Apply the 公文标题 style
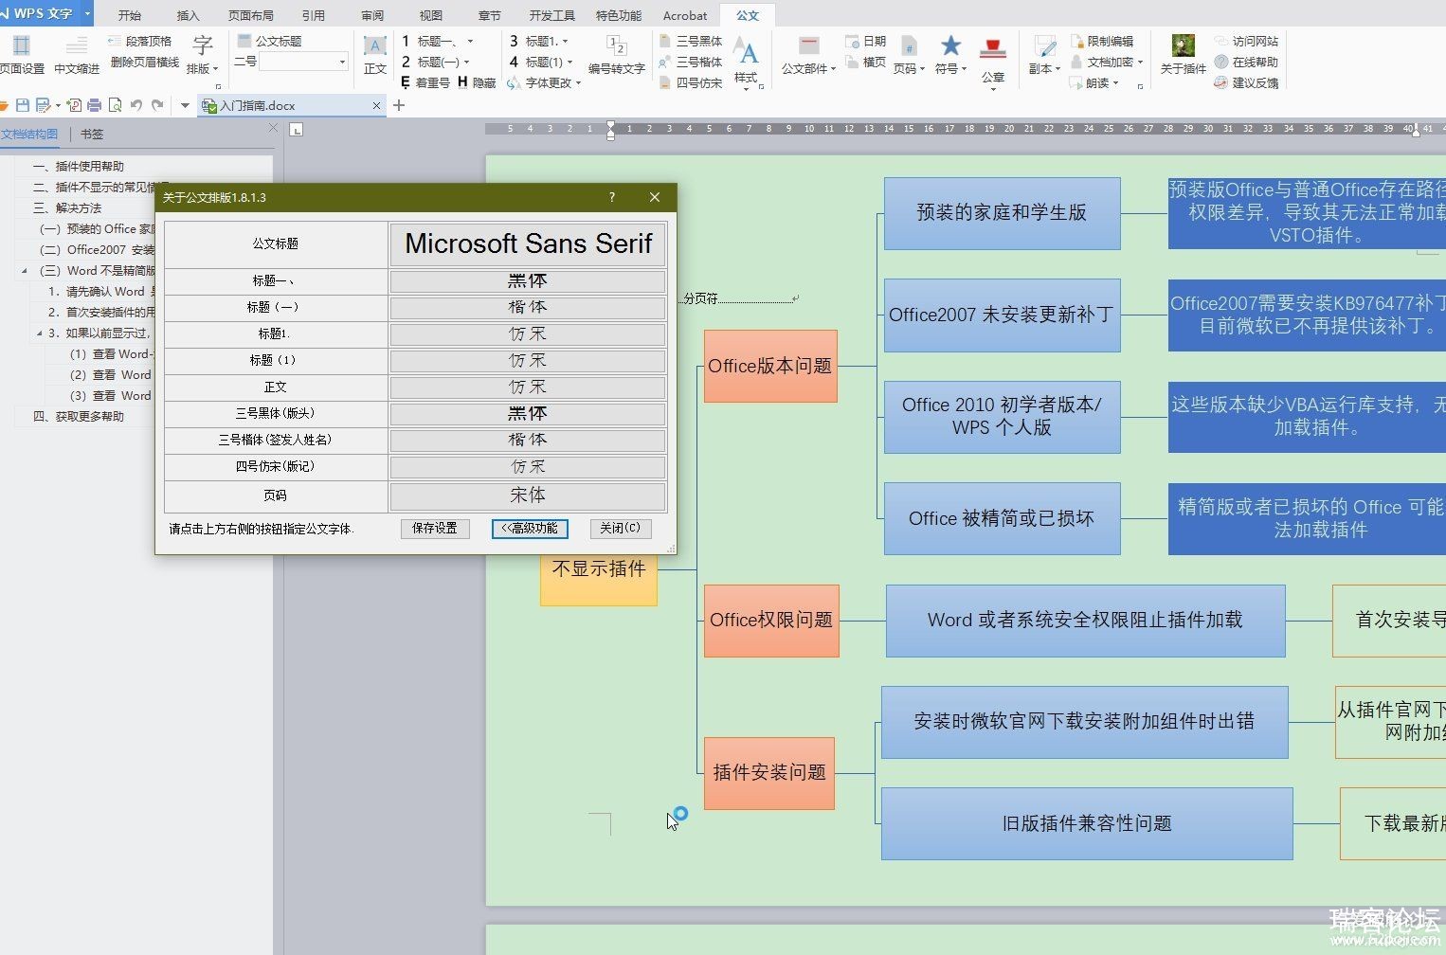This screenshot has width=1446, height=955. [x=269, y=42]
